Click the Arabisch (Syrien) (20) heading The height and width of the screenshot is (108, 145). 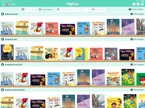(15, 90)
